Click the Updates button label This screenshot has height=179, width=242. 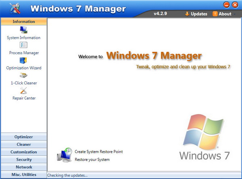[199, 14]
